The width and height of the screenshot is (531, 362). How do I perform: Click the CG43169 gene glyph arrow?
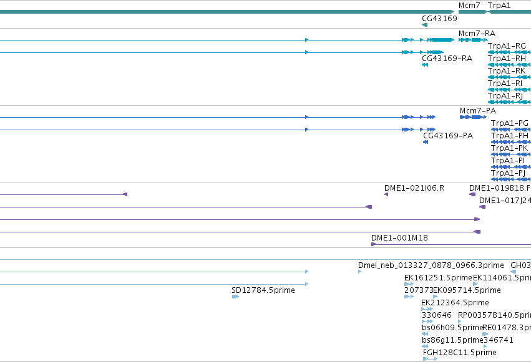tap(425, 25)
